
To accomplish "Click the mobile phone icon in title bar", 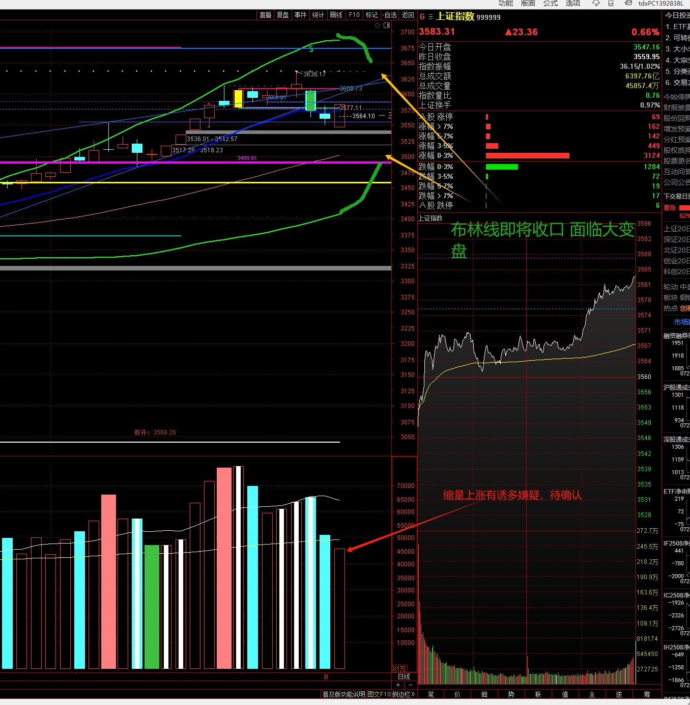I will (611, 3).
